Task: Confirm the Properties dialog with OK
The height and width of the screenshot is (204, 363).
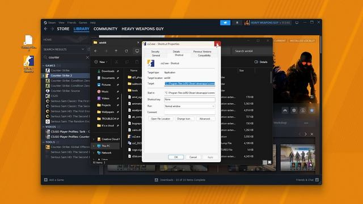Action: tap(176, 157)
